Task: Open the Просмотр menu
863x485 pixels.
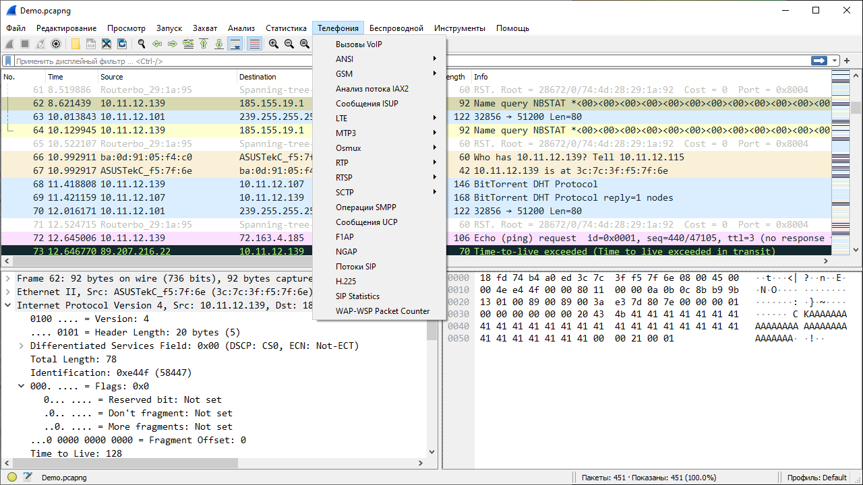Action: point(126,28)
